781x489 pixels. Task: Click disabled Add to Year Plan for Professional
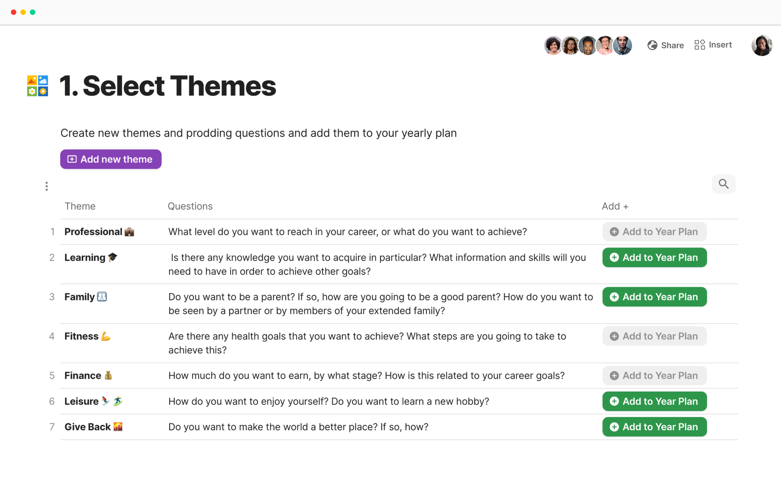pos(654,232)
